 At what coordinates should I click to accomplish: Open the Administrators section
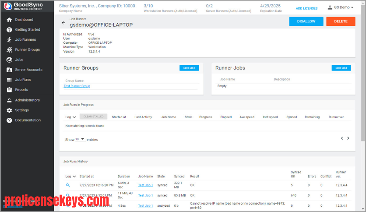pos(27,100)
